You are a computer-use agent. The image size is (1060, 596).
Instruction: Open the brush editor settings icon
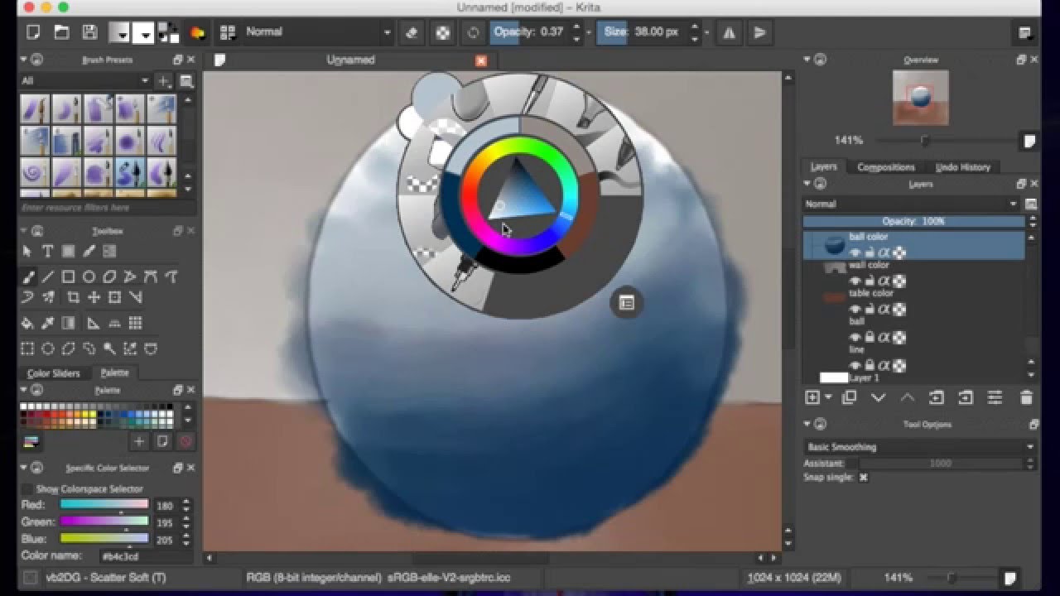click(197, 32)
